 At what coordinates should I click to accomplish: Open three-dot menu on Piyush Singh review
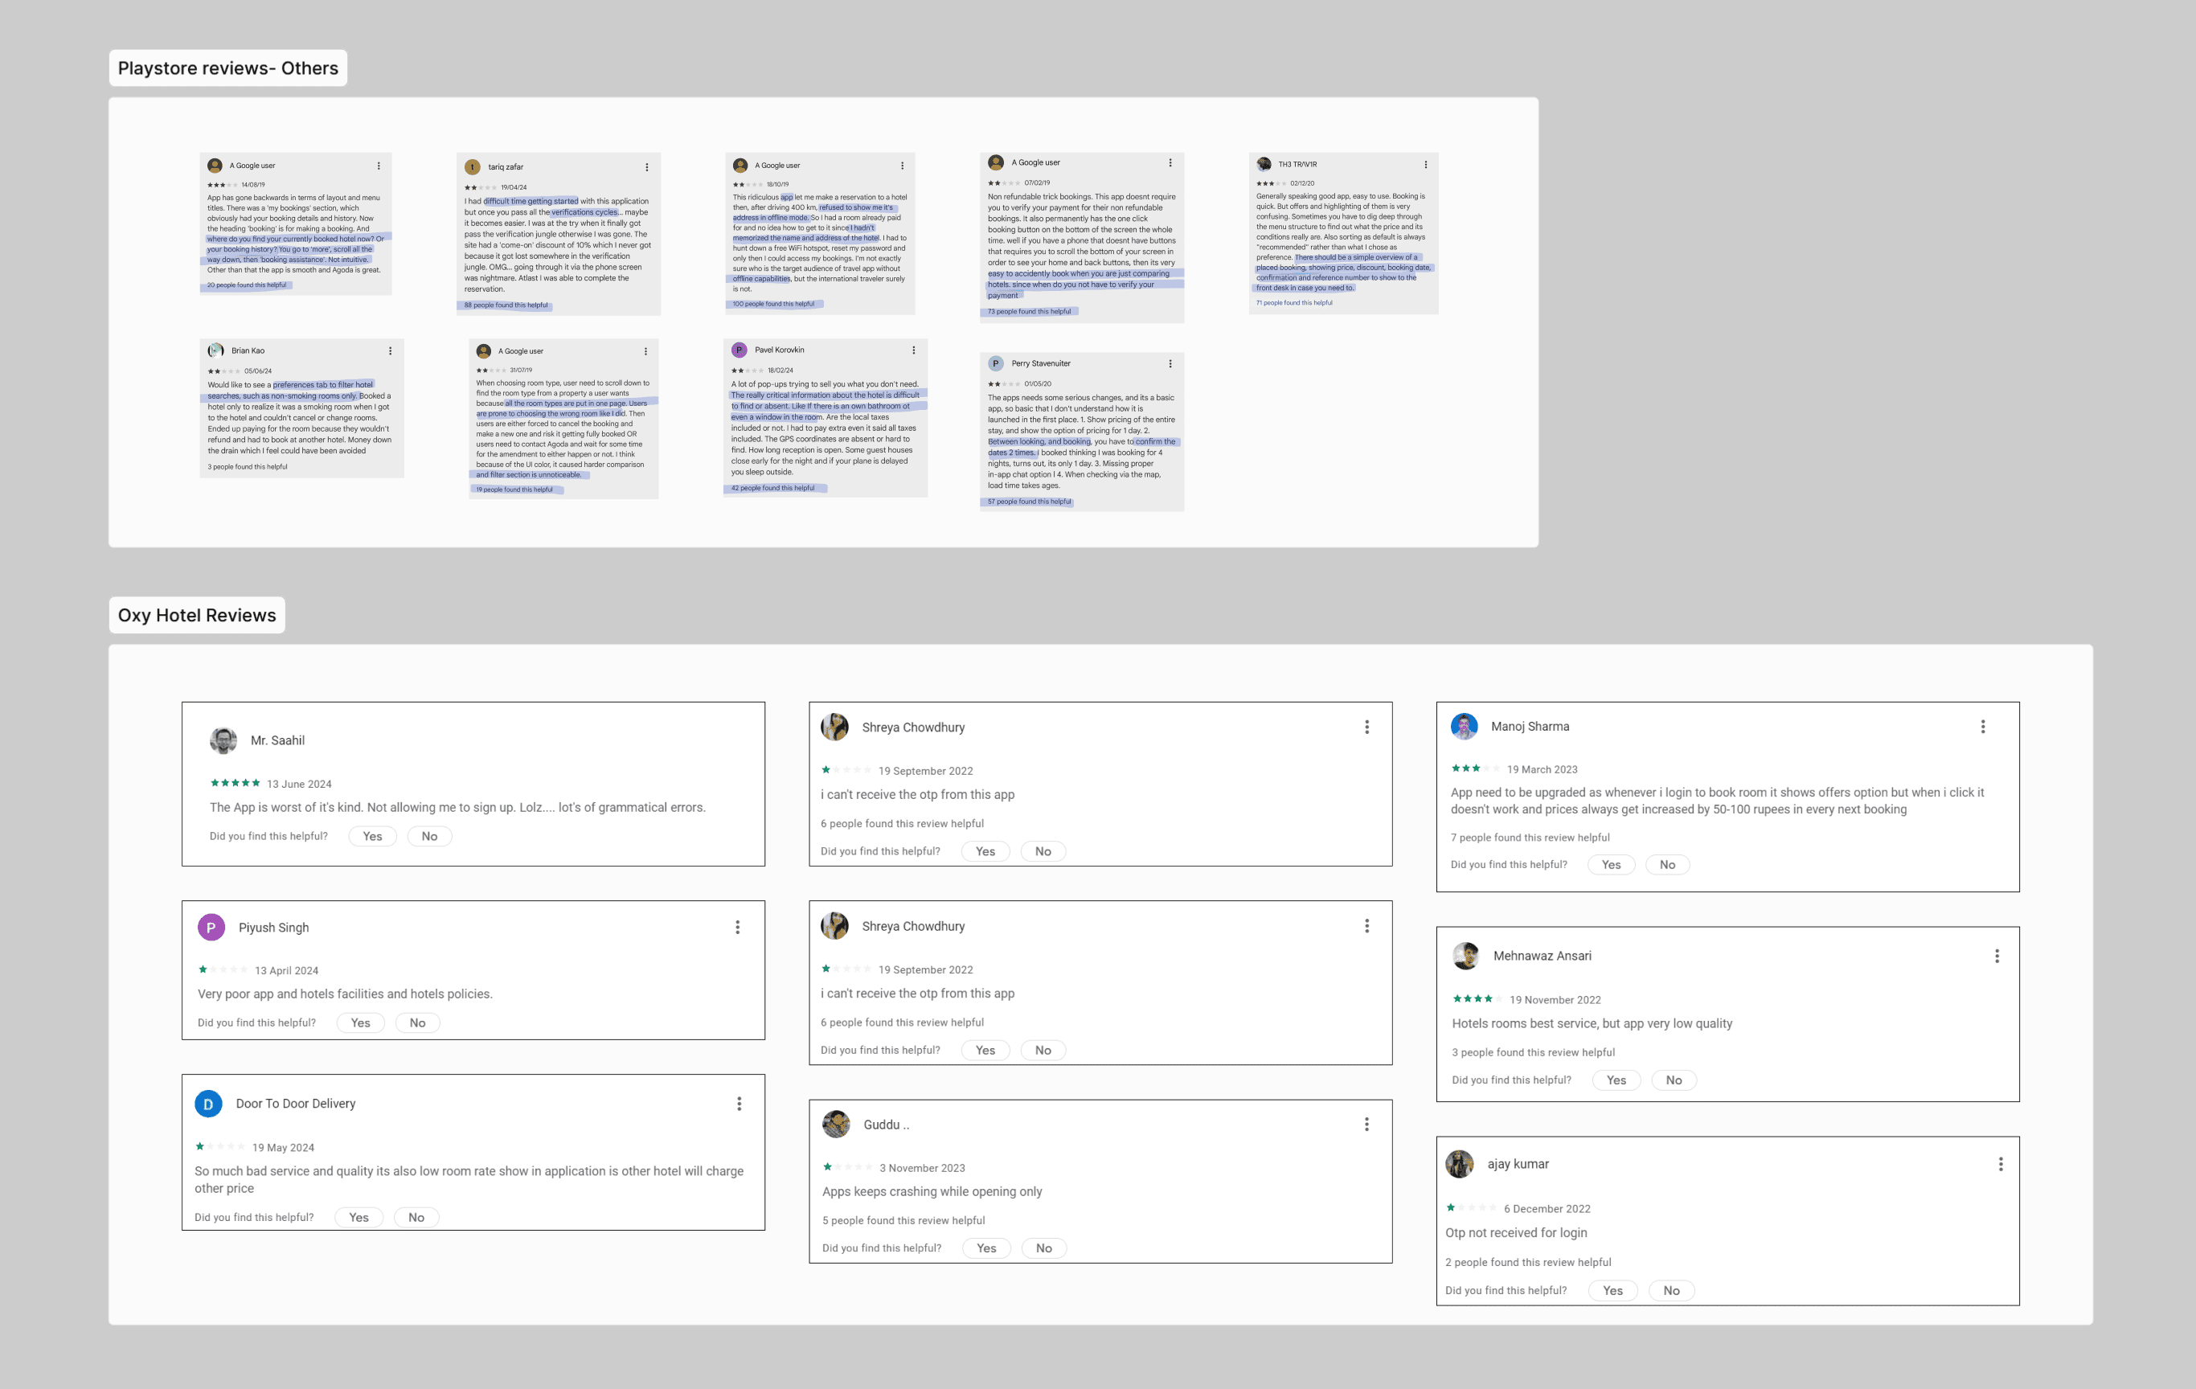pyautogui.click(x=738, y=928)
